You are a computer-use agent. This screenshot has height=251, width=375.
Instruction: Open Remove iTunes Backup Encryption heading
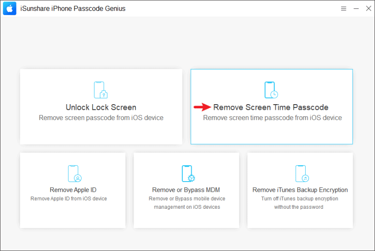(x=300, y=190)
